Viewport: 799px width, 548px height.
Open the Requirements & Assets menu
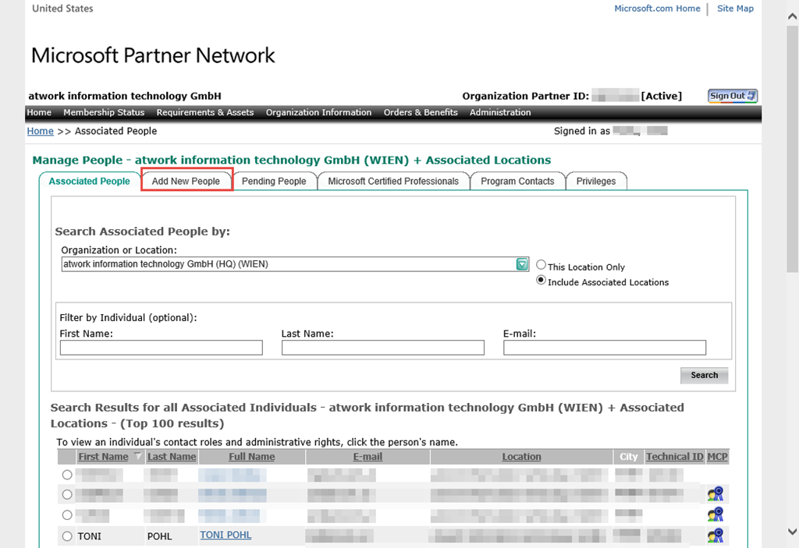pos(205,112)
